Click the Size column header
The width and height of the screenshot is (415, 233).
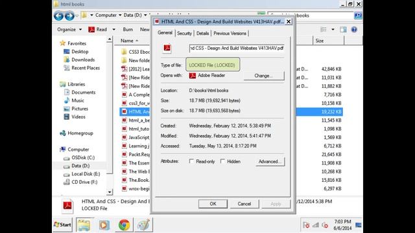point(329,41)
